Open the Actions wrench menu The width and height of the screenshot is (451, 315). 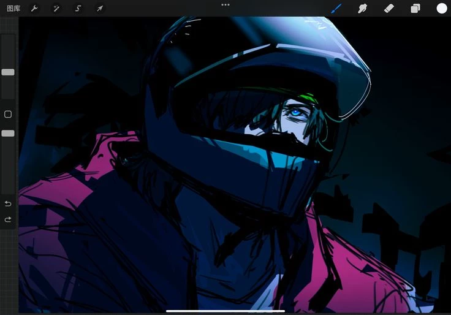(x=34, y=9)
